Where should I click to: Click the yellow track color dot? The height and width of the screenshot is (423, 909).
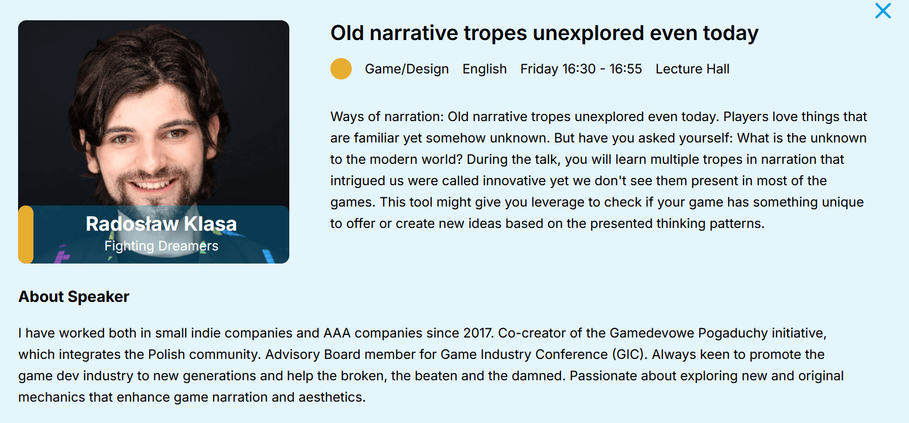click(x=341, y=69)
